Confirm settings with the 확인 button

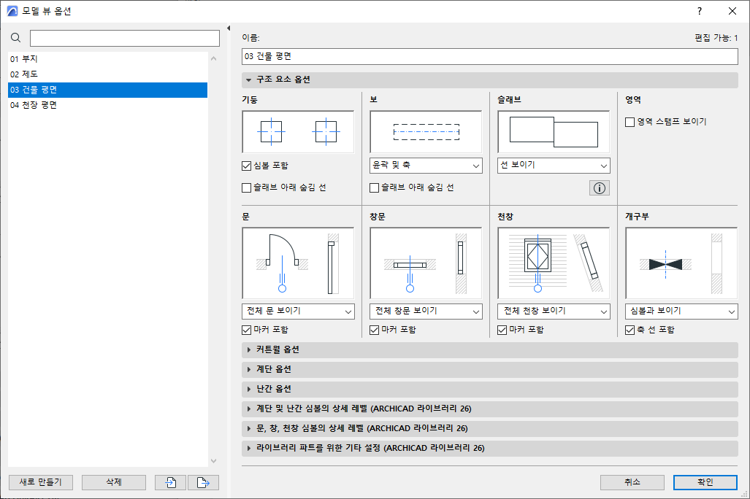[705, 482]
